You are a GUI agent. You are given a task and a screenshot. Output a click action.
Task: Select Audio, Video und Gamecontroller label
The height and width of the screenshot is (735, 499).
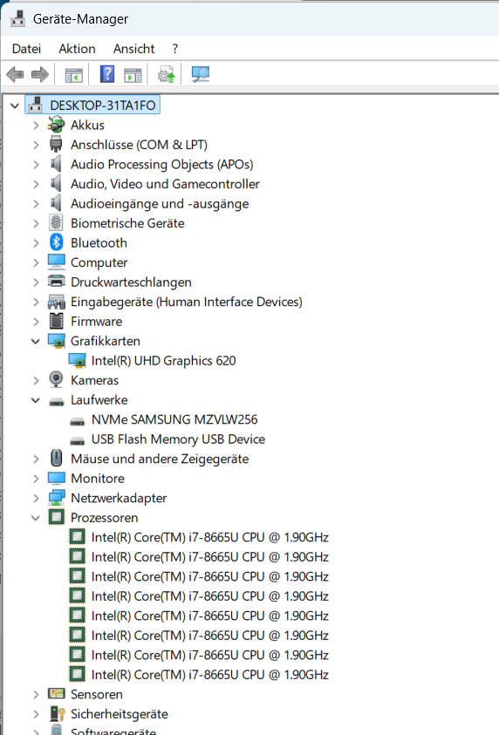point(165,184)
